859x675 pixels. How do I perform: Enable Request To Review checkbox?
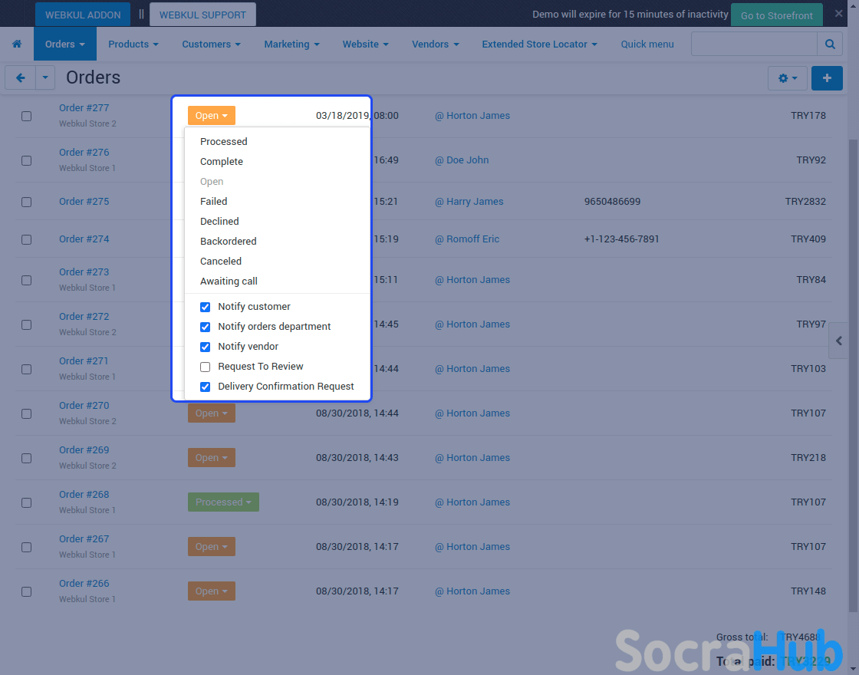206,367
